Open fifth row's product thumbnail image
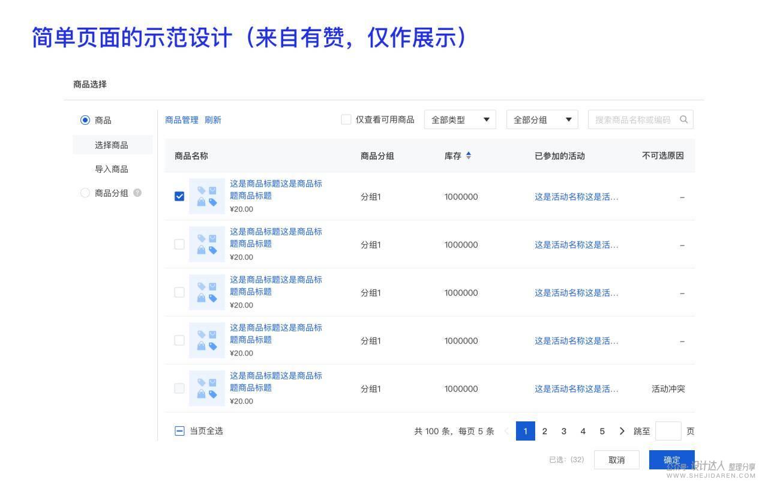This screenshot has height=491, width=768. click(x=207, y=388)
